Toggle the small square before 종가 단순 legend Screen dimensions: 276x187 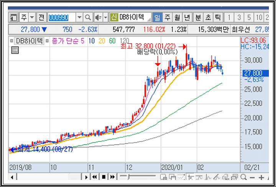(47, 41)
